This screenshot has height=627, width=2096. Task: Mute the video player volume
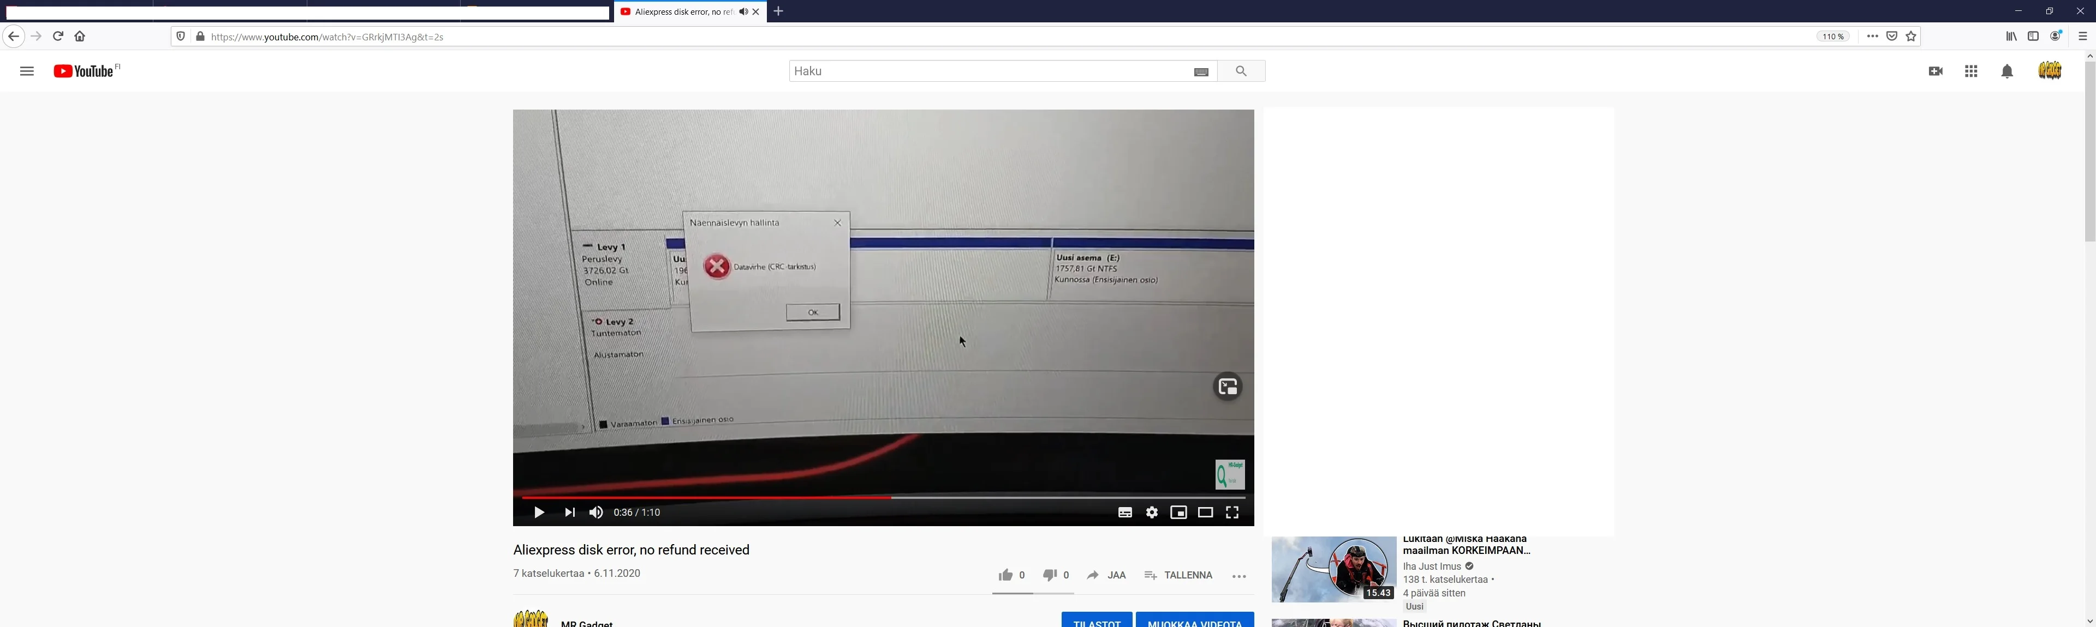click(x=596, y=513)
